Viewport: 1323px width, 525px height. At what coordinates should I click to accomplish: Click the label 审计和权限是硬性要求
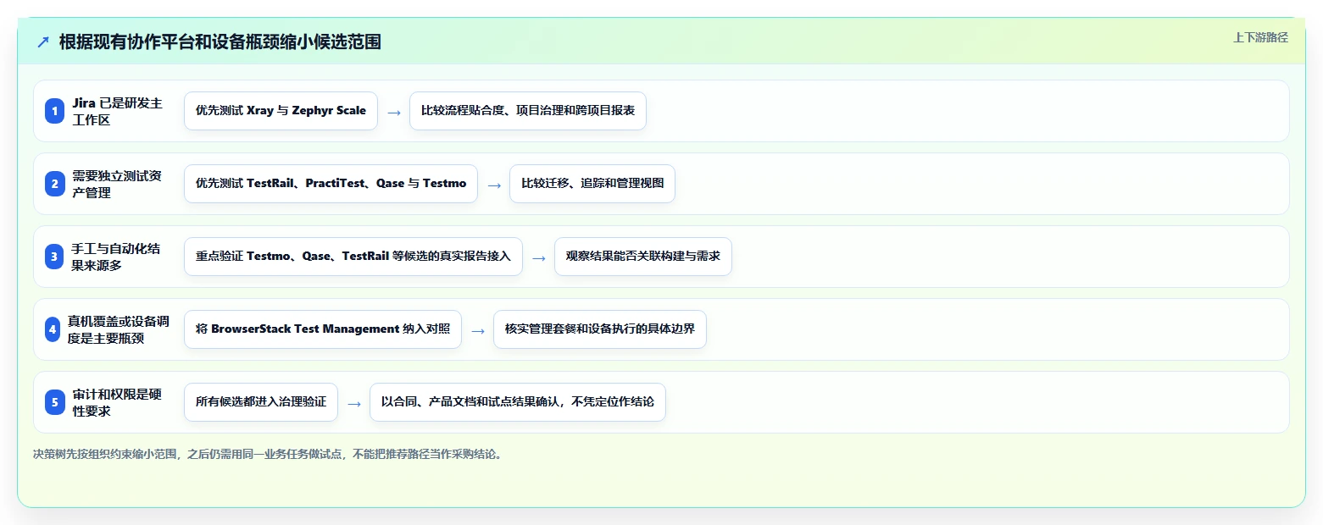click(117, 402)
